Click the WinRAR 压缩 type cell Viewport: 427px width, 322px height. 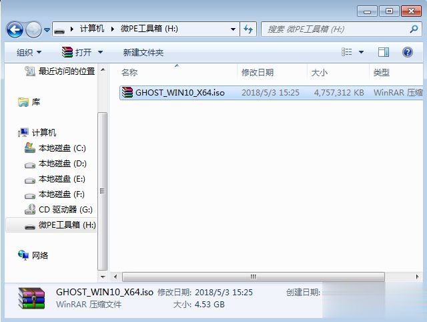coord(398,93)
